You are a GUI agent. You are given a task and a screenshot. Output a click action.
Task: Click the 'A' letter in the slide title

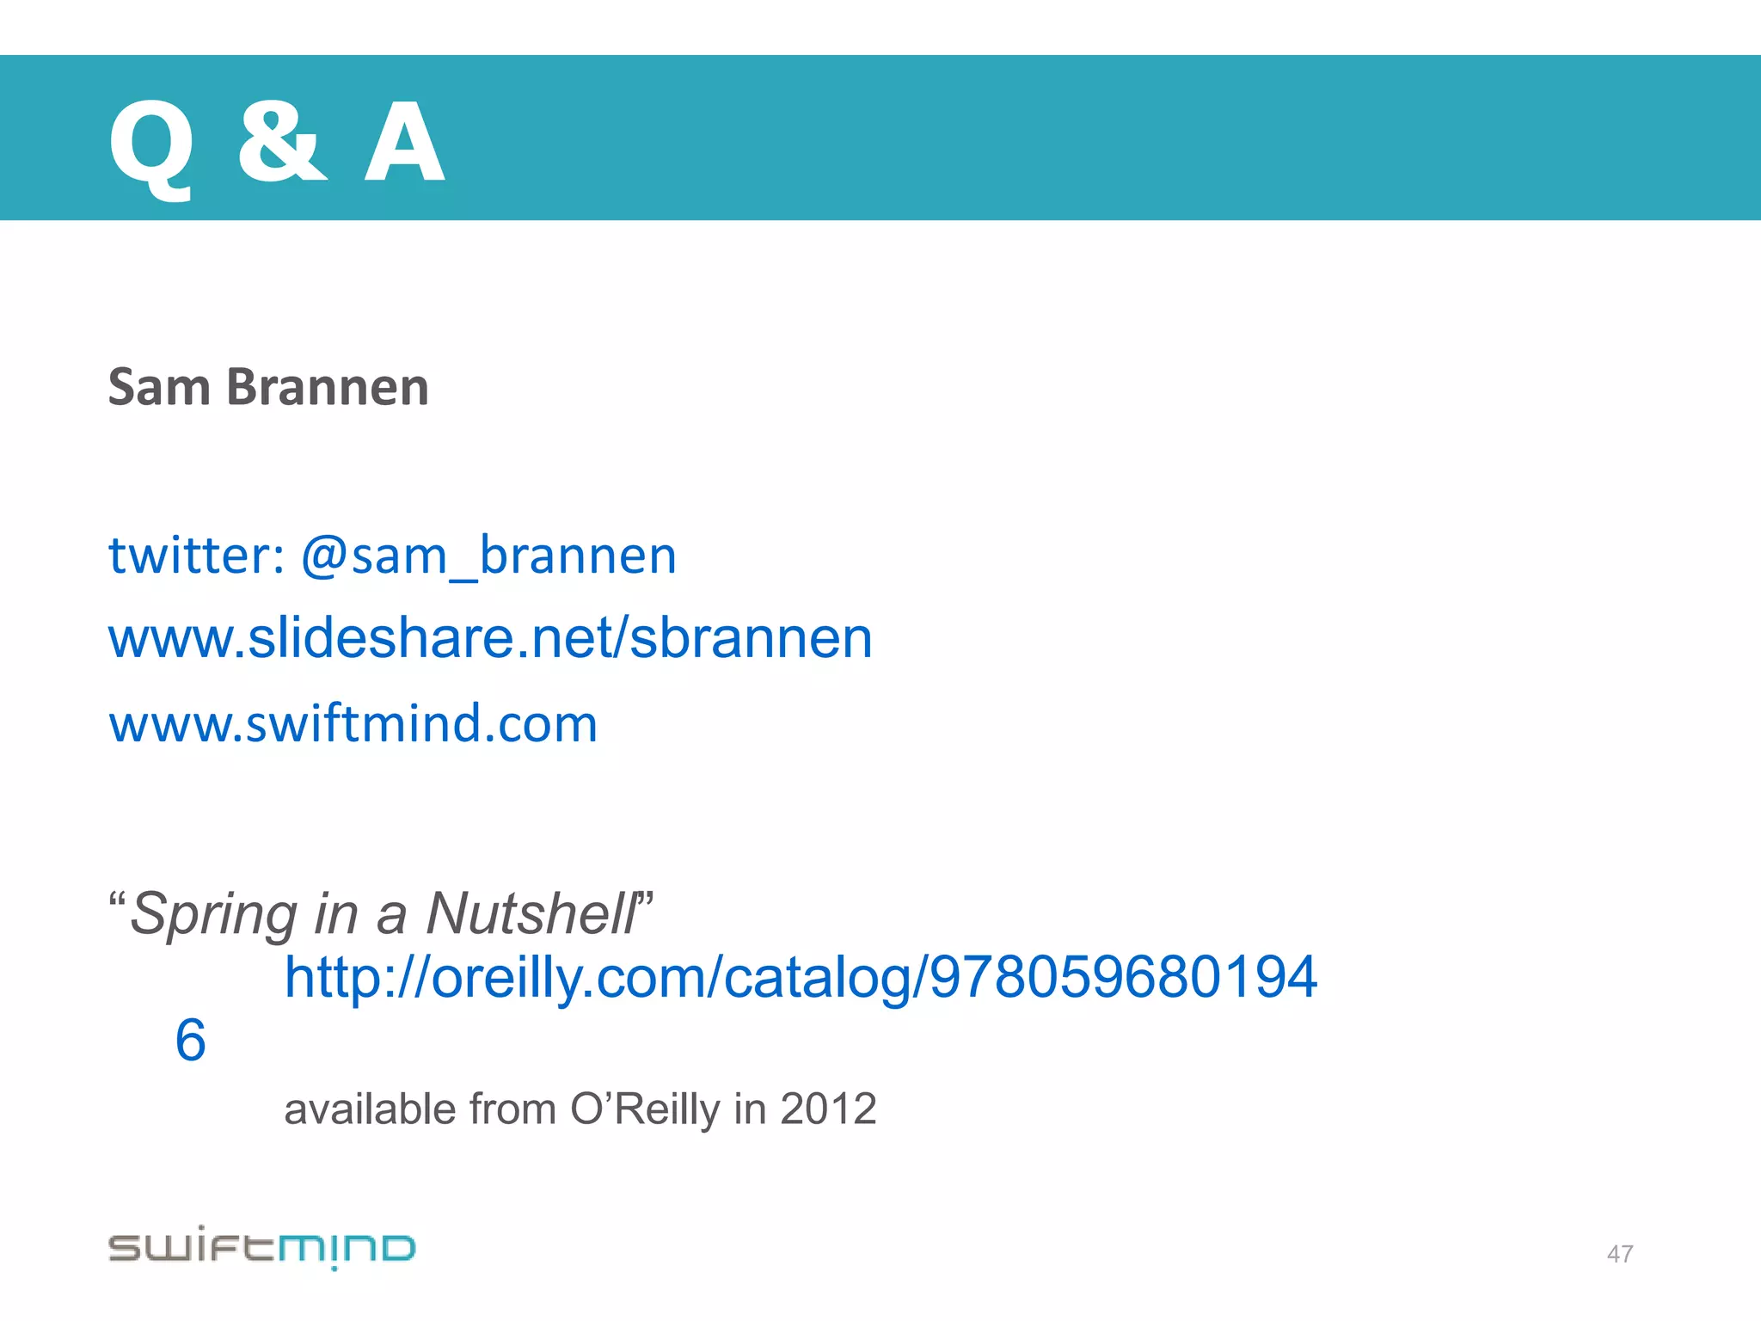point(404,143)
